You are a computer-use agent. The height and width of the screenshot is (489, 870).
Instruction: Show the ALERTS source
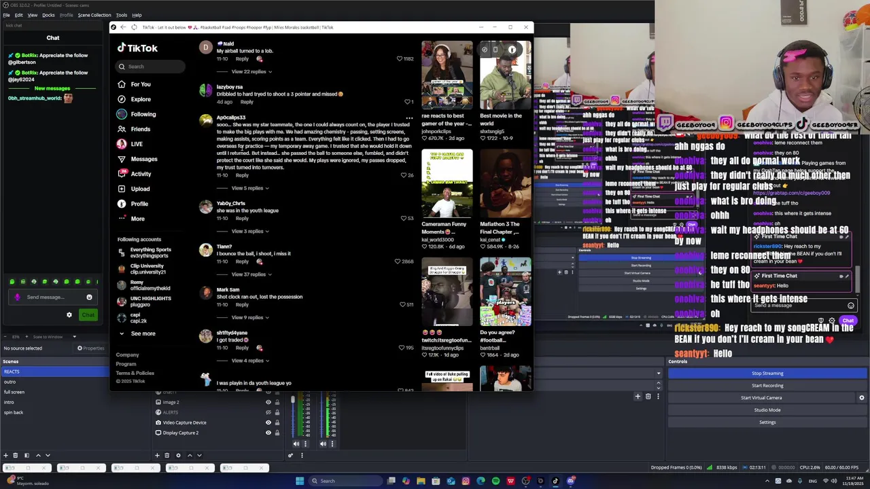click(268, 412)
